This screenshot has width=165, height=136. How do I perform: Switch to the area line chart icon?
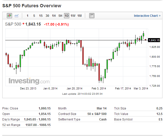pyautogui.click(x=16, y=16)
